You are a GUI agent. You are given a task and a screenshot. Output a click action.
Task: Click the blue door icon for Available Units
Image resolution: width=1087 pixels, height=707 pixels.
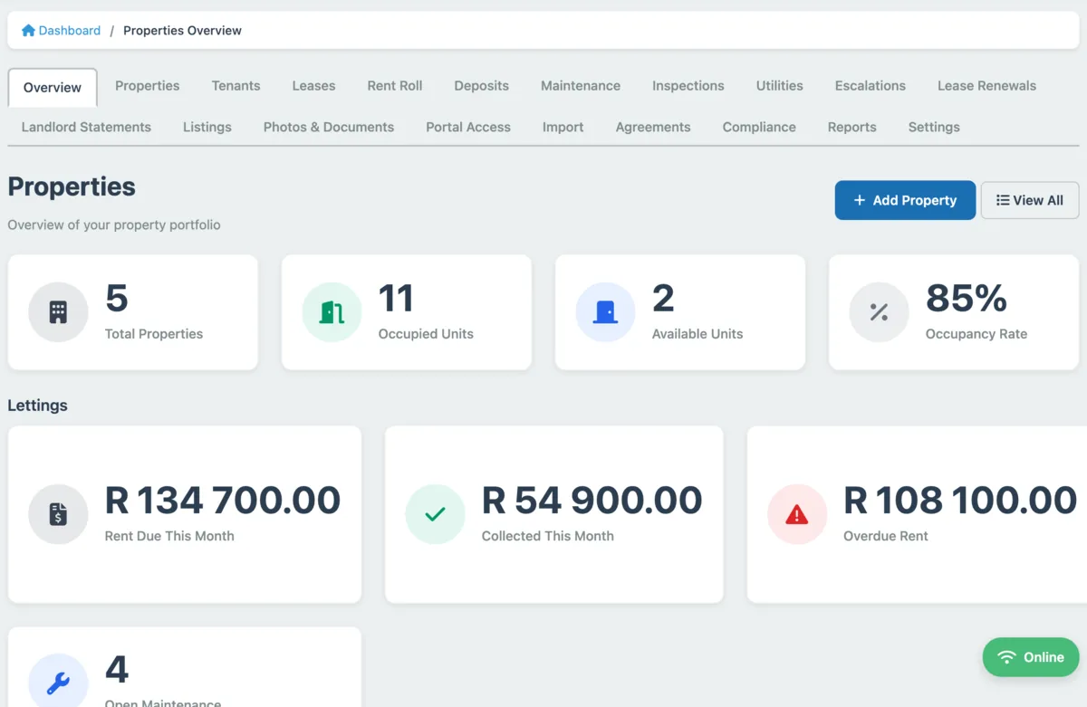[605, 312]
